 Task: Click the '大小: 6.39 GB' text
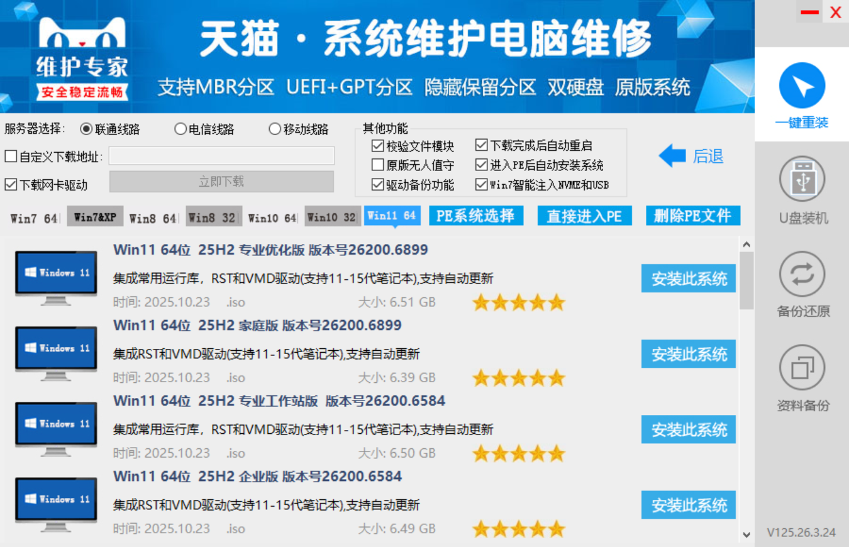pyautogui.click(x=397, y=378)
